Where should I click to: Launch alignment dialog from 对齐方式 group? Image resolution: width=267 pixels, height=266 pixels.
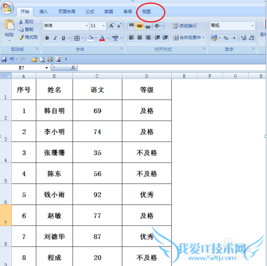click(x=204, y=49)
